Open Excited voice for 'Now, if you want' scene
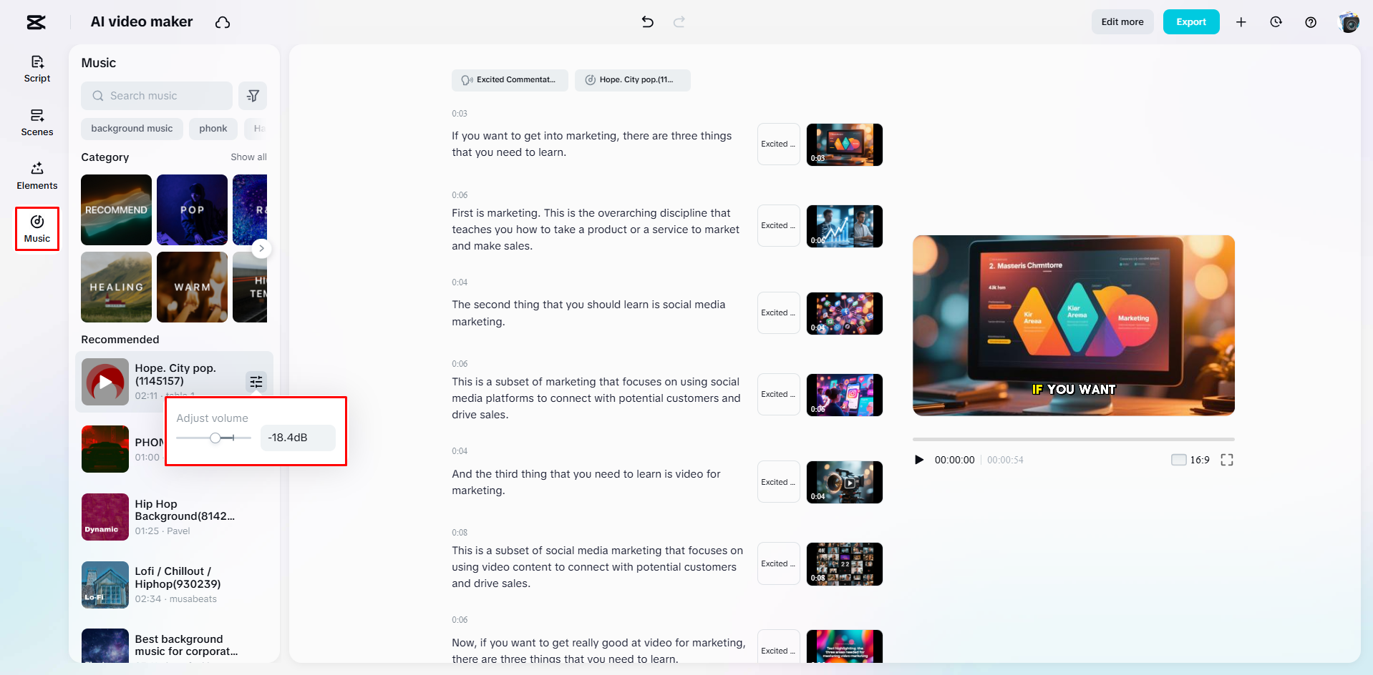Image resolution: width=1373 pixels, height=675 pixels. [778, 647]
